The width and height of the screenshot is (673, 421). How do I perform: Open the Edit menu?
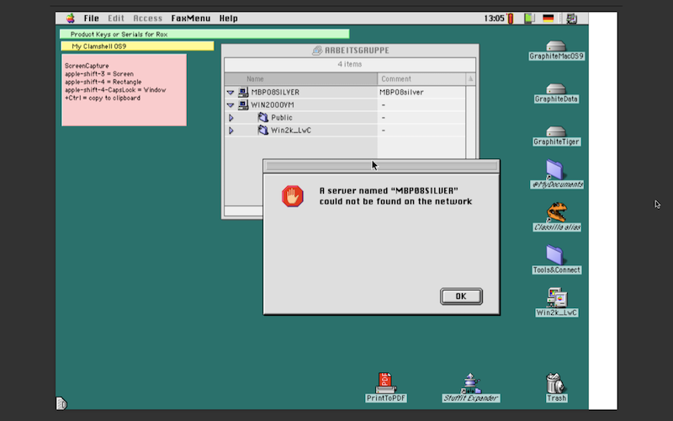point(116,18)
